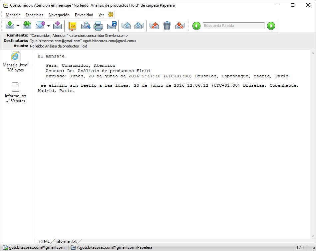Print the message with printer icon
The image size is (316, 251).
click(x=98, y=26)
